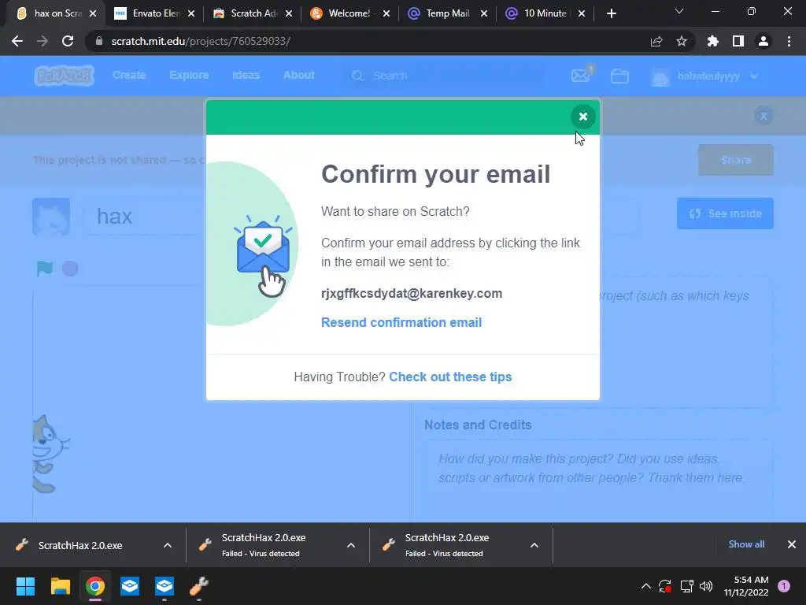
Task: Click the See inside button
Action: coord(725,213)
